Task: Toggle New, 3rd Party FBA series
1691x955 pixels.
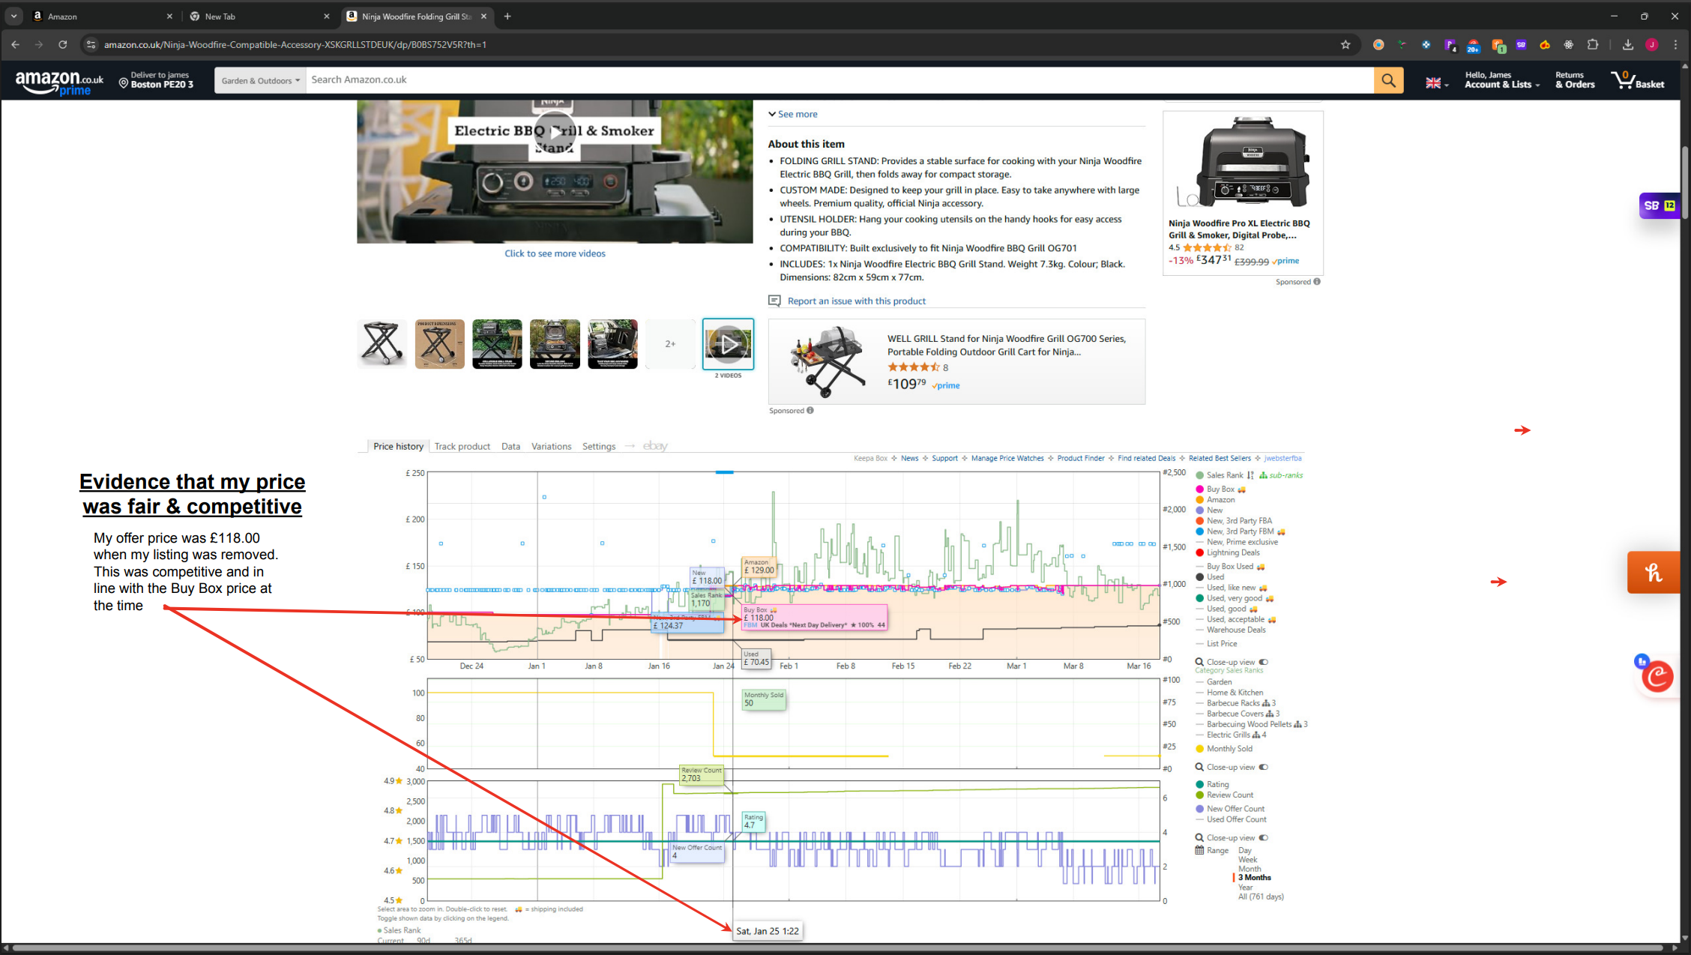Action: coord(1234,521)
